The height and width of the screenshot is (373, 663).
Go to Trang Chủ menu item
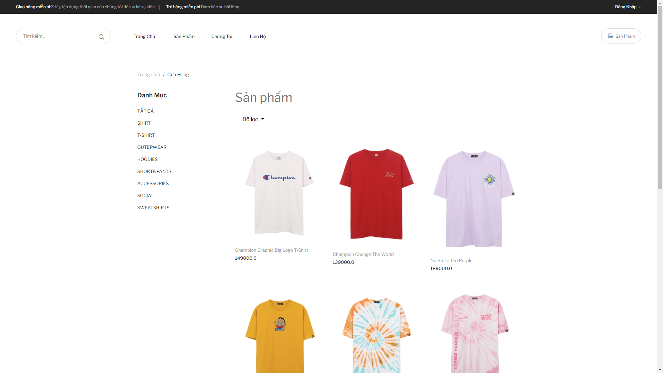pyautogui.click(x=144, y=36)
